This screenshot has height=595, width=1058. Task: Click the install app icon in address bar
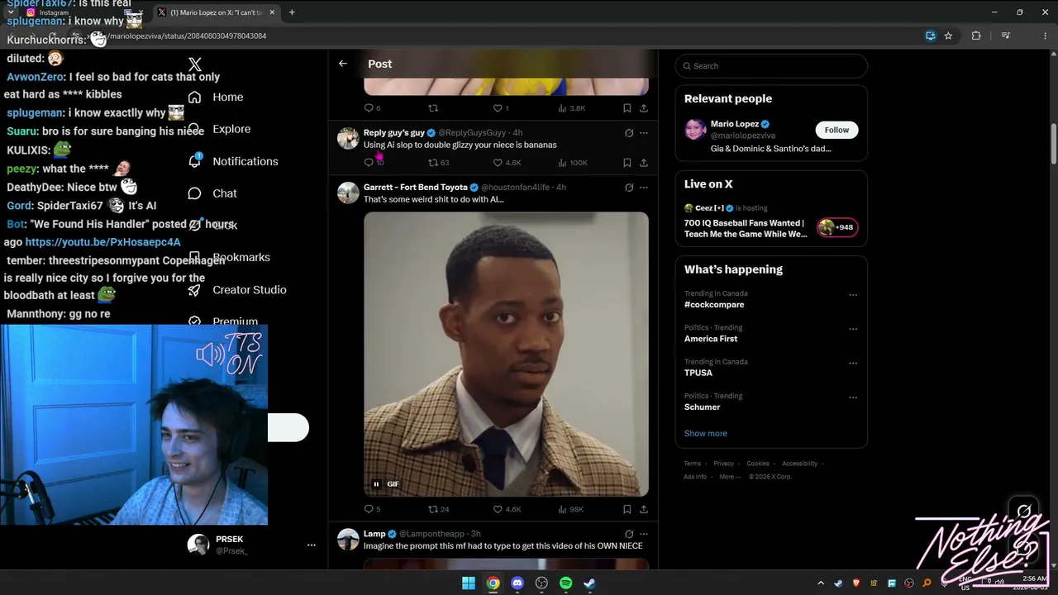[x=931, y=36]
